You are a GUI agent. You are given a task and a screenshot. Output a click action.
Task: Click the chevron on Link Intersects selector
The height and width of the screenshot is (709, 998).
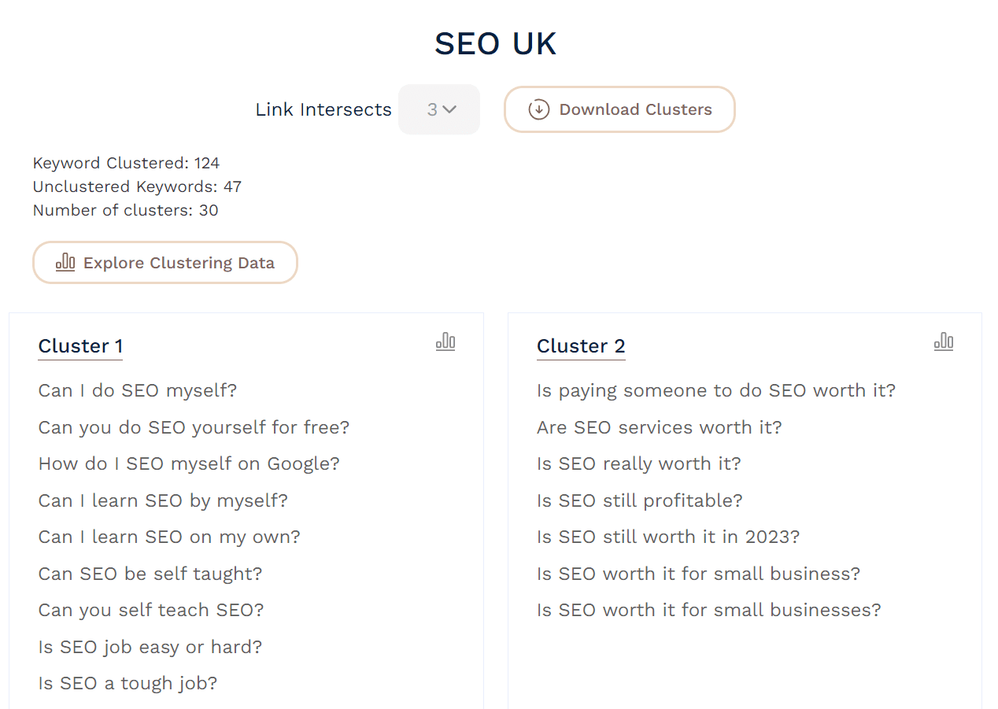(451, 109)
